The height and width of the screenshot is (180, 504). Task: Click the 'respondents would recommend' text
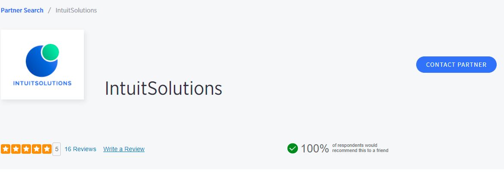360,148
